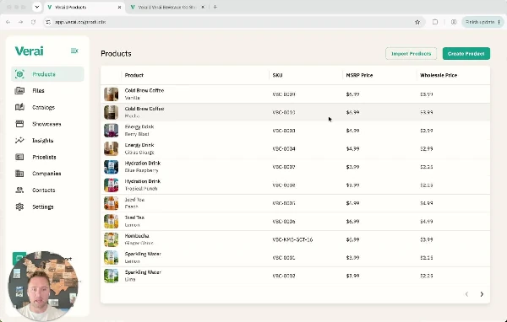The image size is (507, 322).
Task: Click the Contacts people icon
Action: tap(19, 190)
